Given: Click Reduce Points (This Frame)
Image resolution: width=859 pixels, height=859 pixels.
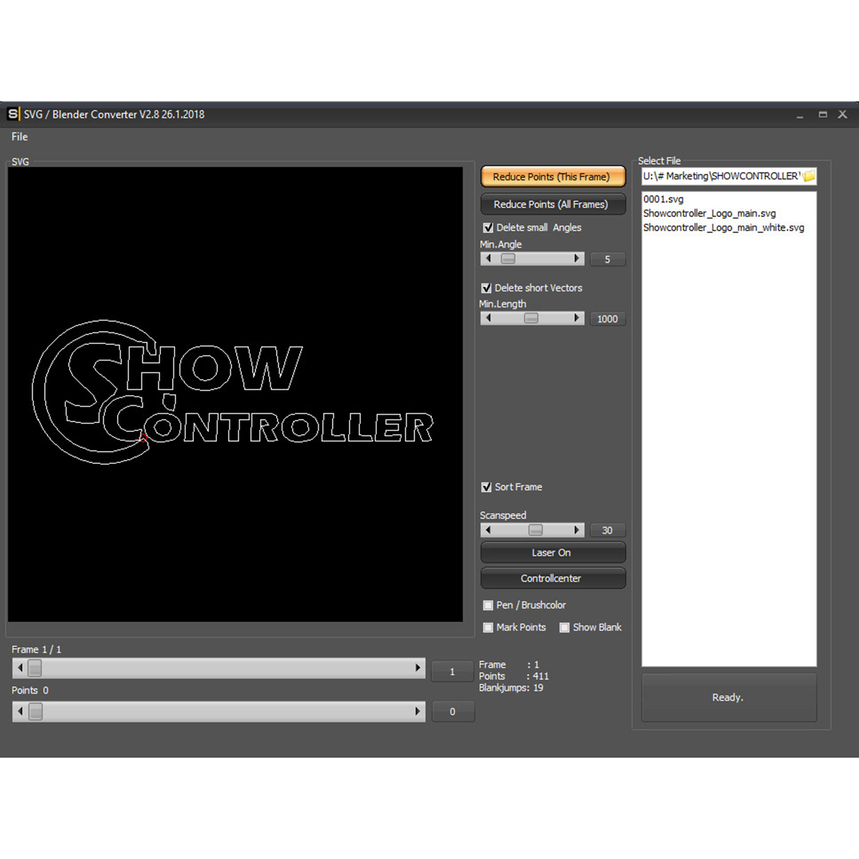Looking at the screenshot, I should pos(552,176).
